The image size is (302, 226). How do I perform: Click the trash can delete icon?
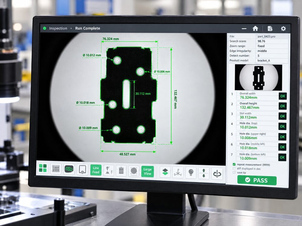click(x=121, y=171)
